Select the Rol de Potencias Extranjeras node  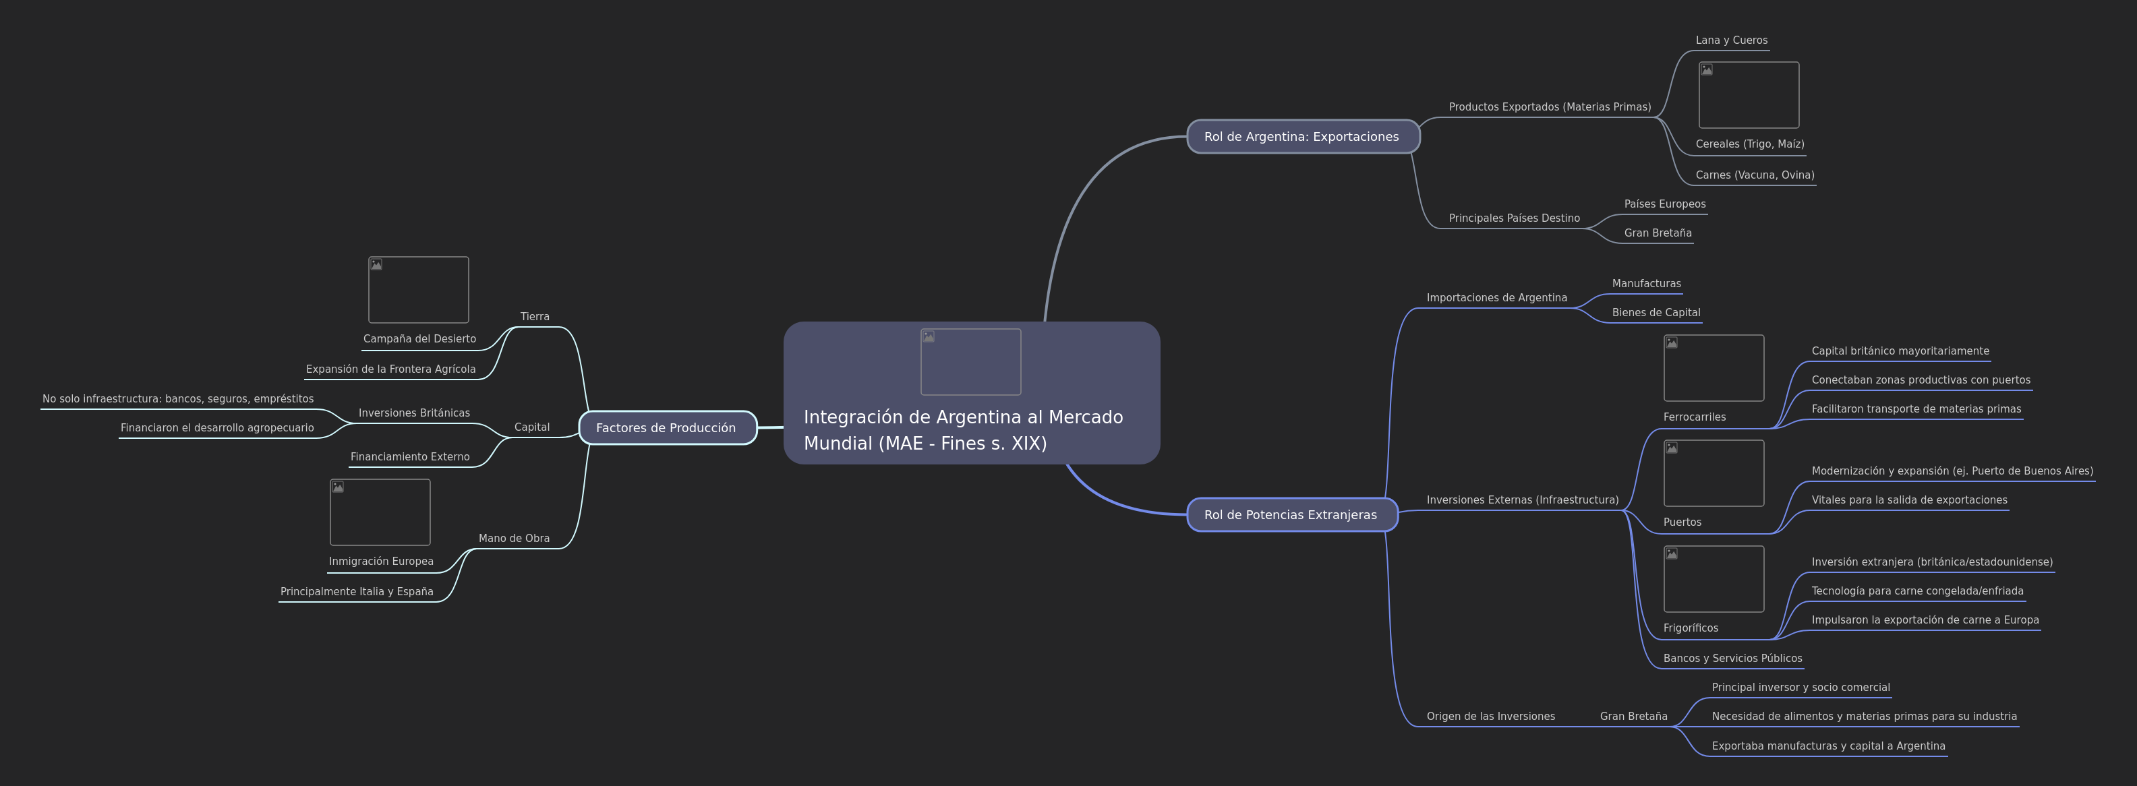point(1293,515)
